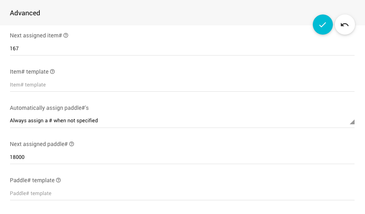Show help for Next assigned paddle#
The height and width of the screenshot is (214, 365).
(71, 144)
